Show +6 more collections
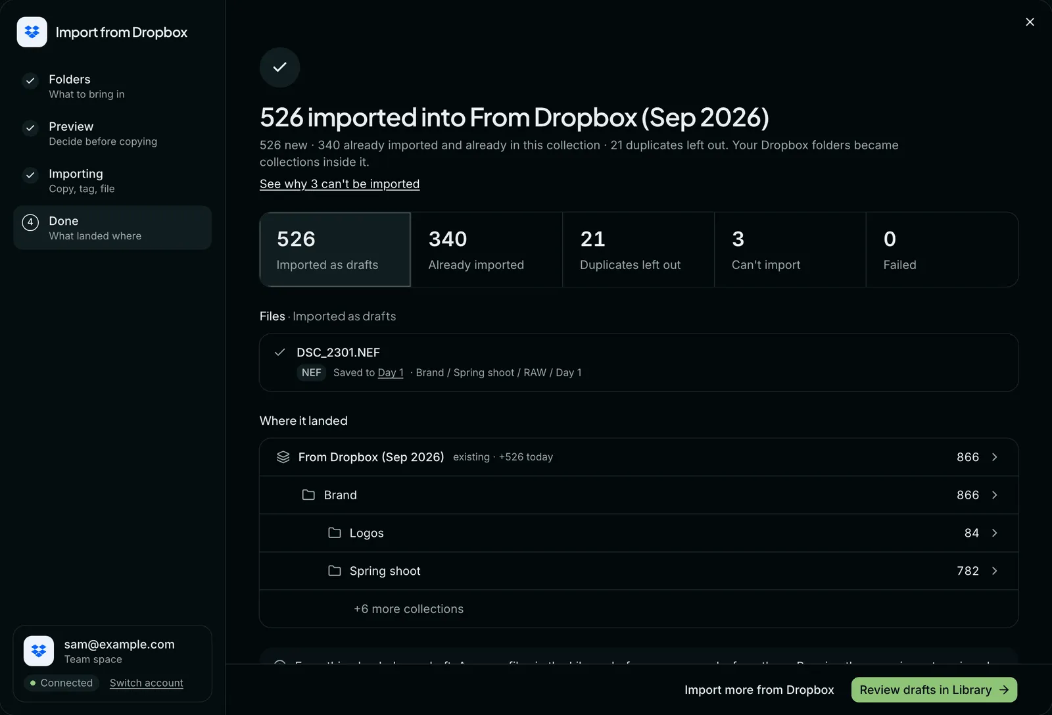This screenshot has width=1052, height=715. pyautogui.click(x=408, y=609)
